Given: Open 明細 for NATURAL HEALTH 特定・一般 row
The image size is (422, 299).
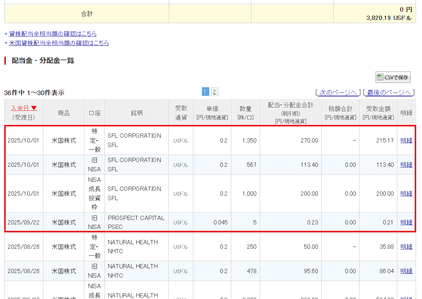Looking at the screenshot, I should [406, 246].
